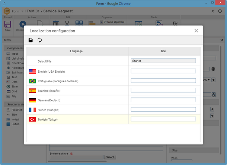This screenshot has width=227, height=165.
Task: Click the Save icon in the ribbon
Action: 8,24
